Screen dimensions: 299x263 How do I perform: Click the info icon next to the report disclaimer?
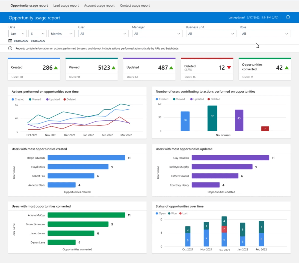pos(10,48)
